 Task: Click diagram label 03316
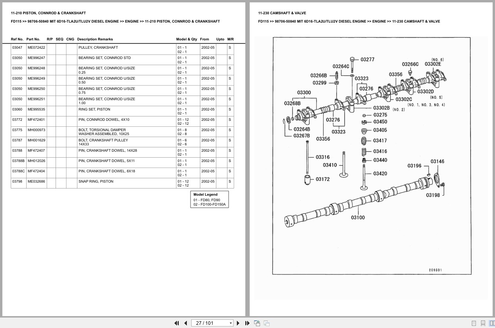323,157
